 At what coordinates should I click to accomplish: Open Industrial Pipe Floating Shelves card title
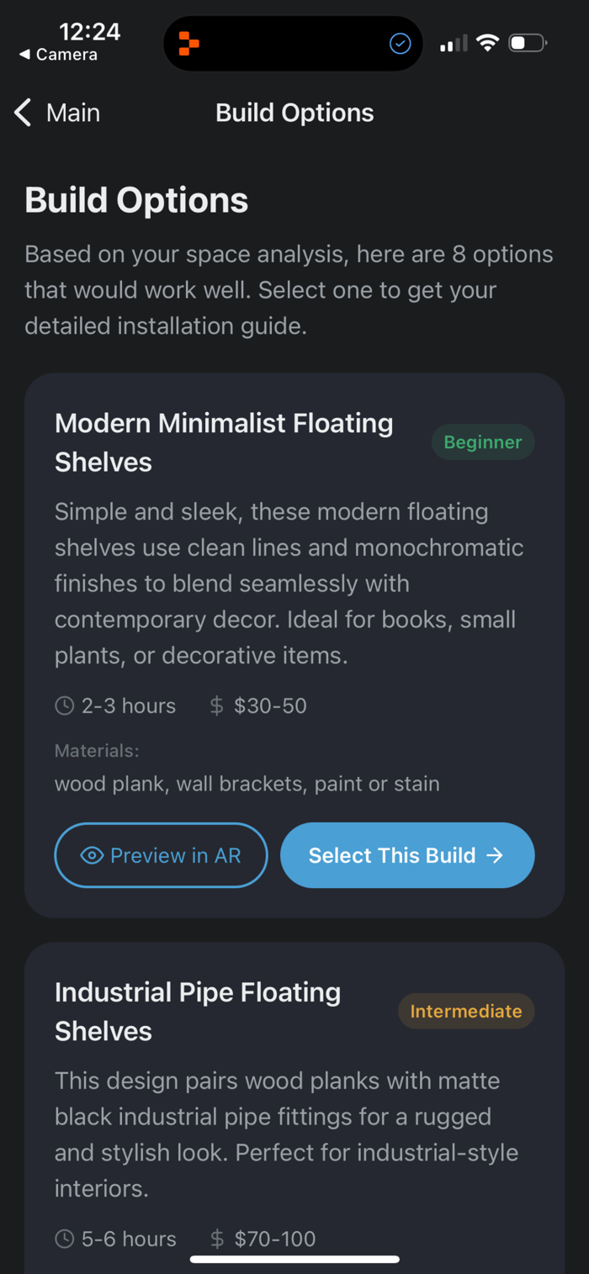[198, 1011]
